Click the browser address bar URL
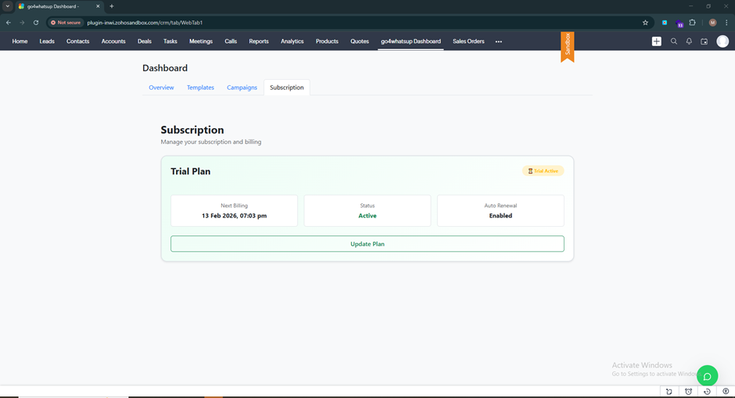 [x=145, y=23]
